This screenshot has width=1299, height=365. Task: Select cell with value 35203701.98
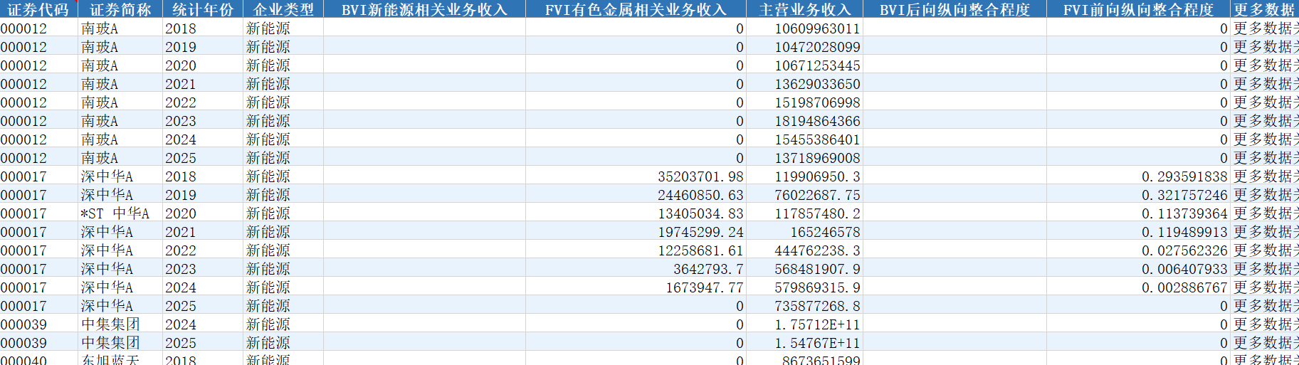click(636, 176)
